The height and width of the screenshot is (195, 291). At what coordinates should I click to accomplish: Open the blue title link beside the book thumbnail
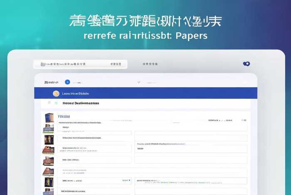pyautogui.click(x=64, y=117)
